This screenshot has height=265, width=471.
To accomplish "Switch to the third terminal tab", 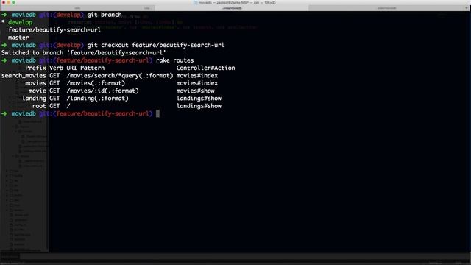I will point(386,8).
